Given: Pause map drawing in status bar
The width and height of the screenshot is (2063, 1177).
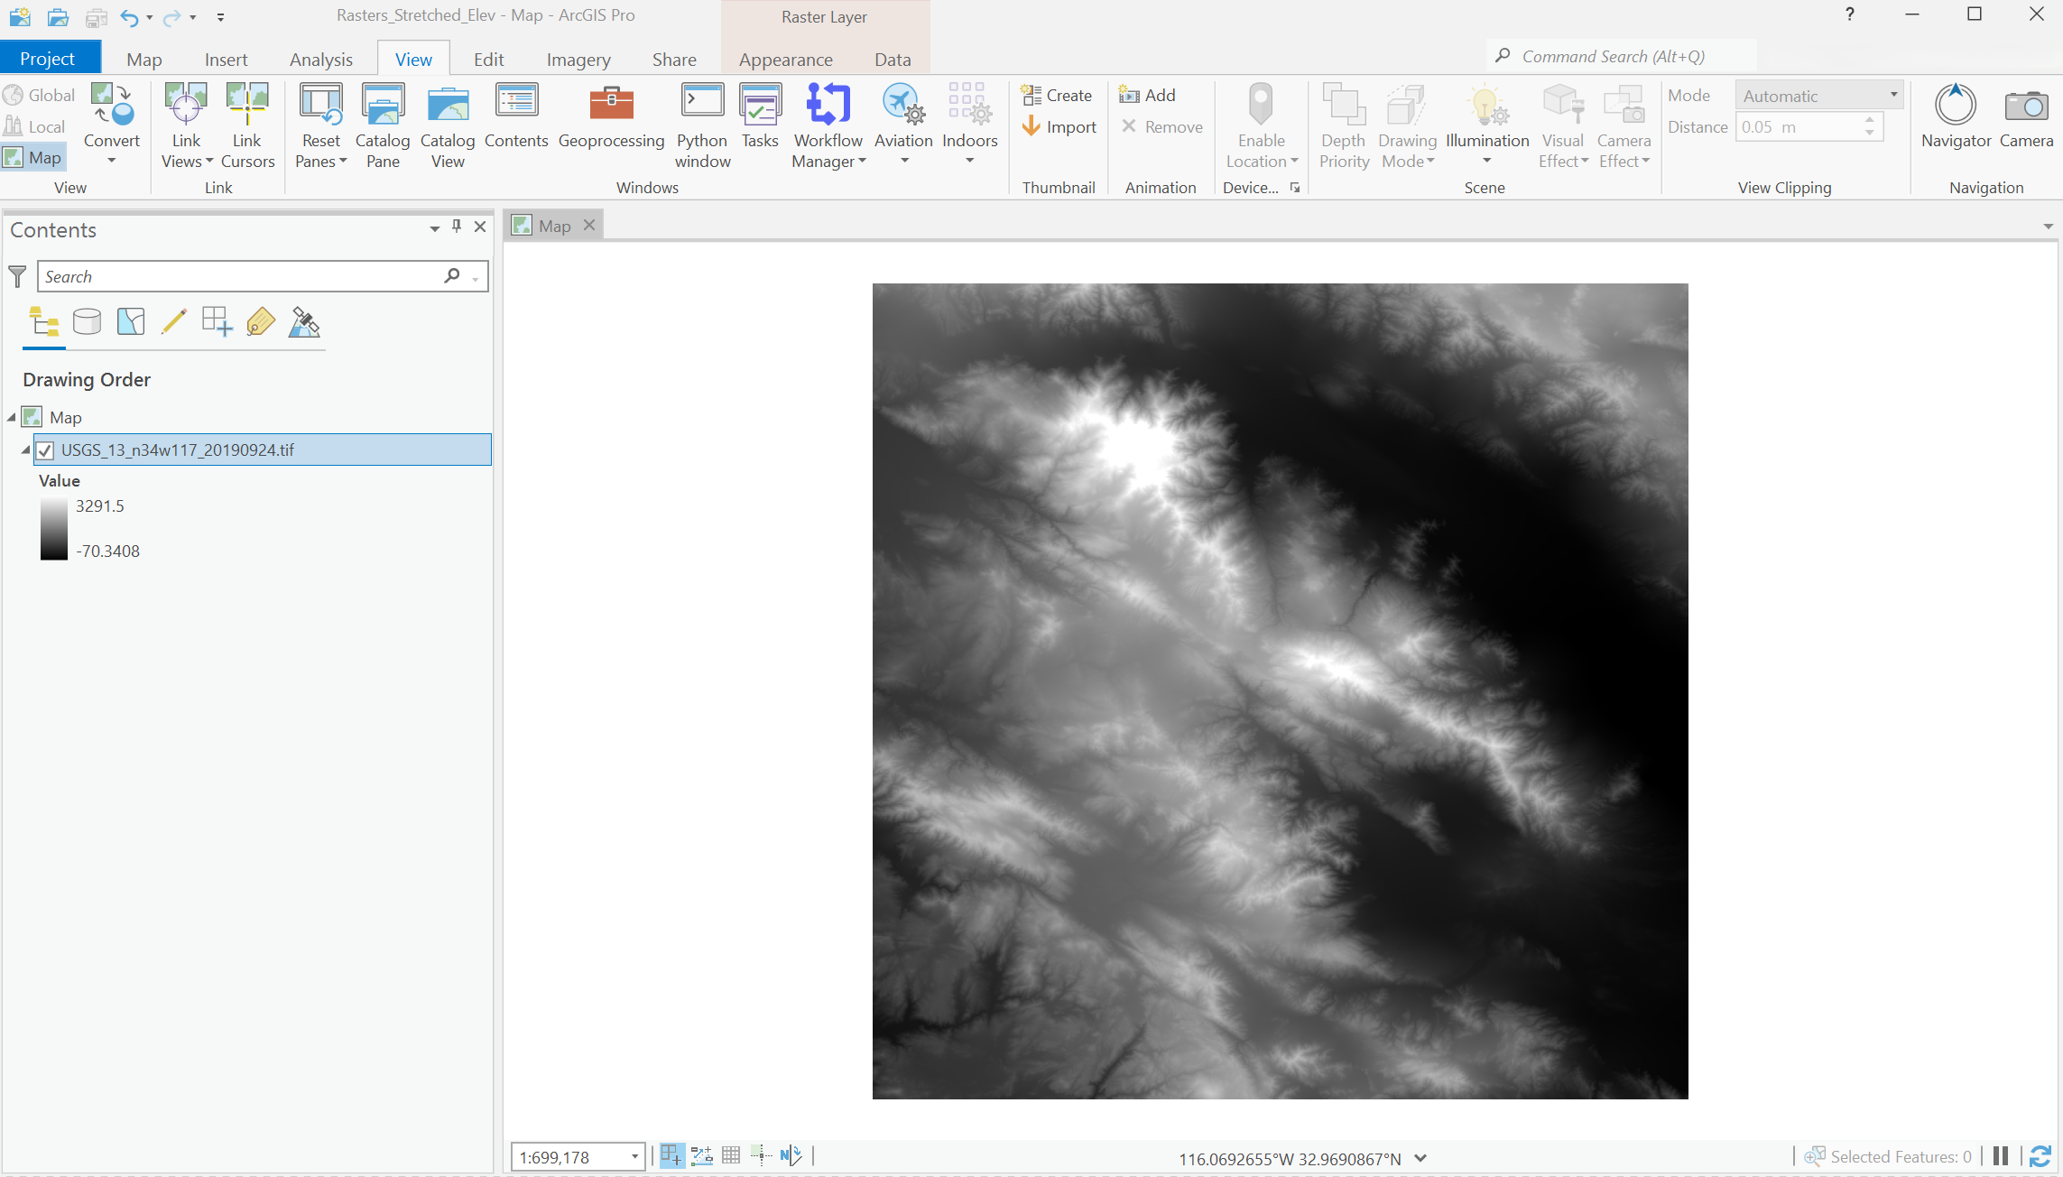Looking at the screenshot, I should point(2001,1156).
